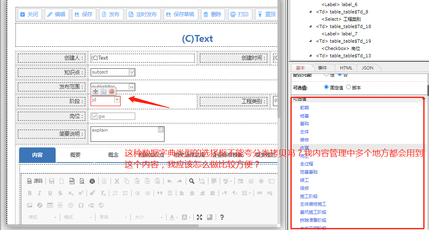
Task: Click the maximize editor icon
Action: [199, 217]
